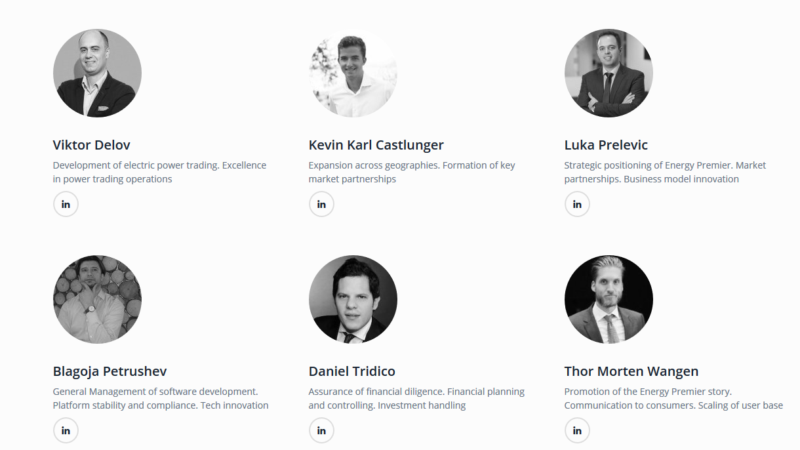This screenshot has width=800, height=450.
Task: Open Blagoja Petrushev's LinkedIn icon
Action: coord(66,430)
